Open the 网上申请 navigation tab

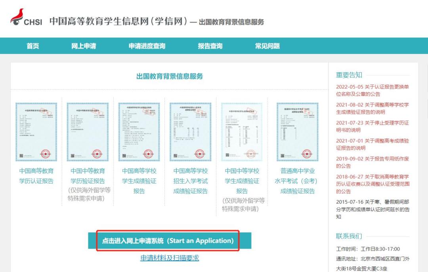tap(84, 46)
